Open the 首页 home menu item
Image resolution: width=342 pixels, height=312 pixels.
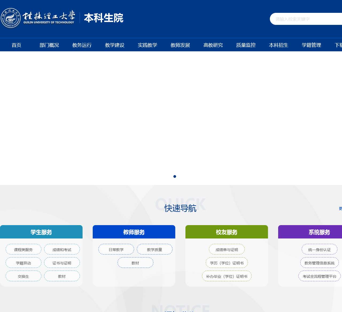pyautogui.click(x=16, y=45)
